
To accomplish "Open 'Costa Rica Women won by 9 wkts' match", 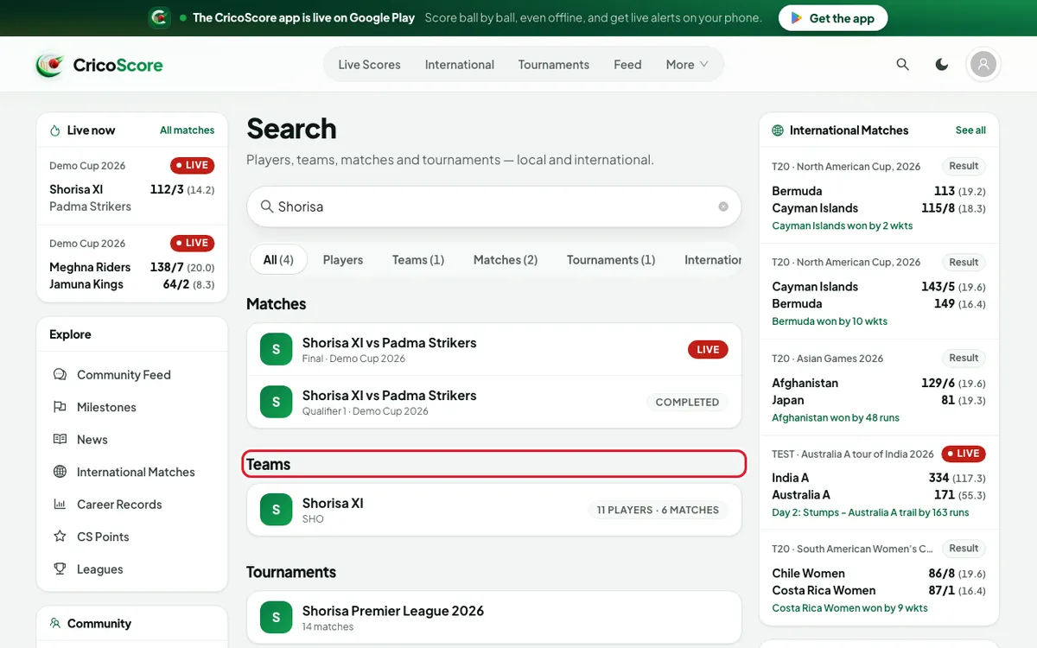I will click(879, 578).
